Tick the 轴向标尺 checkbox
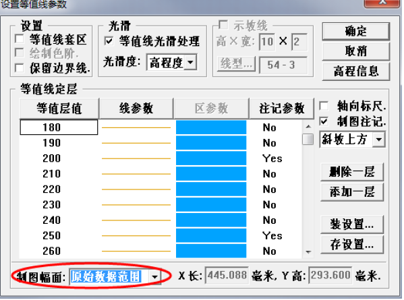Image resolution: width=404 pixels, height=300 pixels. 324,106
